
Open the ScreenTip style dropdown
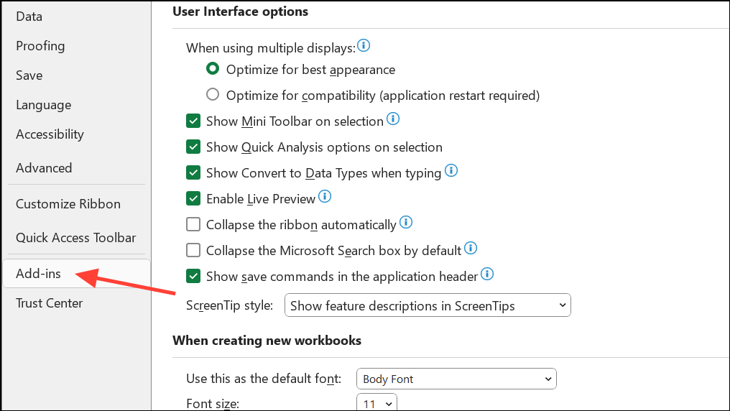428,305
